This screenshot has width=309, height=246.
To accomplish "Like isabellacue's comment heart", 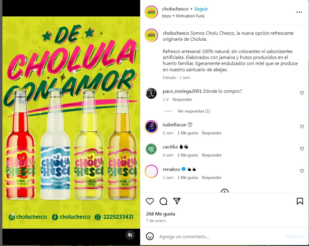I will [x=302, y=127].
